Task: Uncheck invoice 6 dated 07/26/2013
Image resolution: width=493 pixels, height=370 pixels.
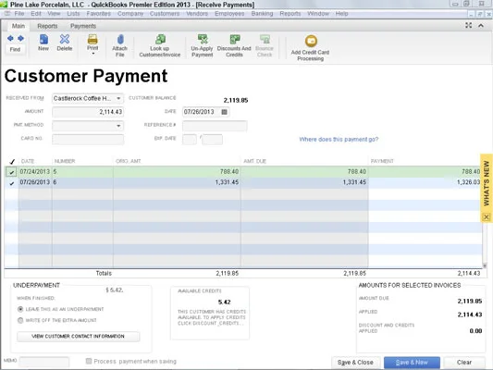Action: [x=11, y=183]
